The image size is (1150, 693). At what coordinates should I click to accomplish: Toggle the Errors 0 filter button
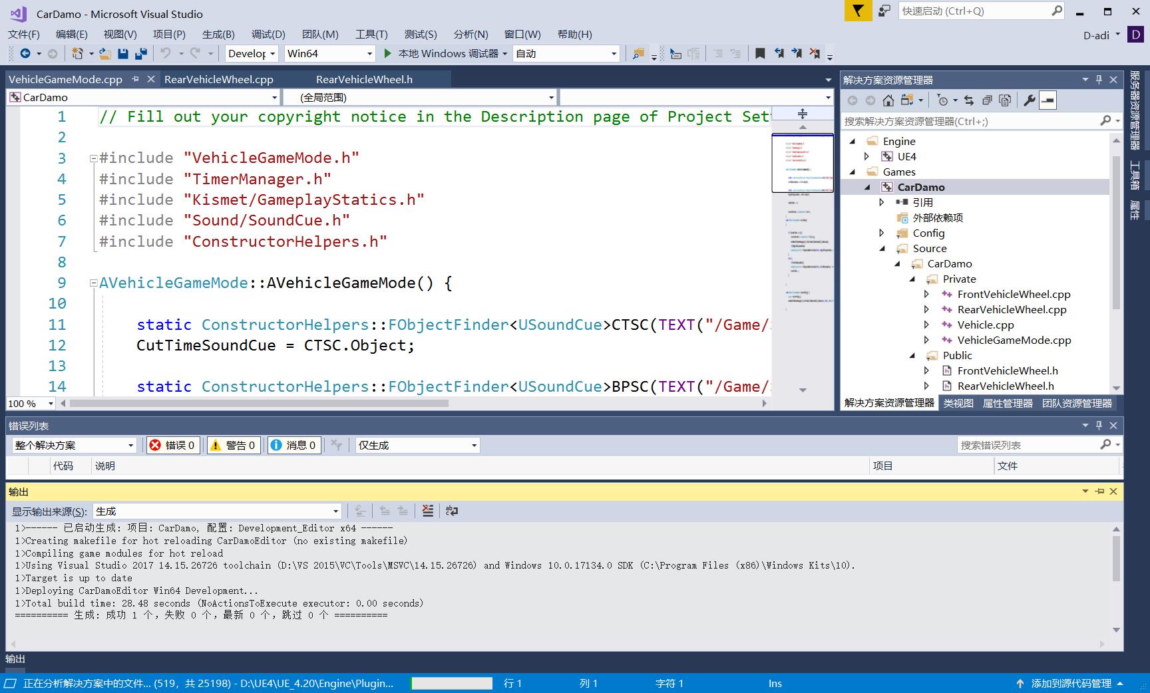tap(173, 445)
